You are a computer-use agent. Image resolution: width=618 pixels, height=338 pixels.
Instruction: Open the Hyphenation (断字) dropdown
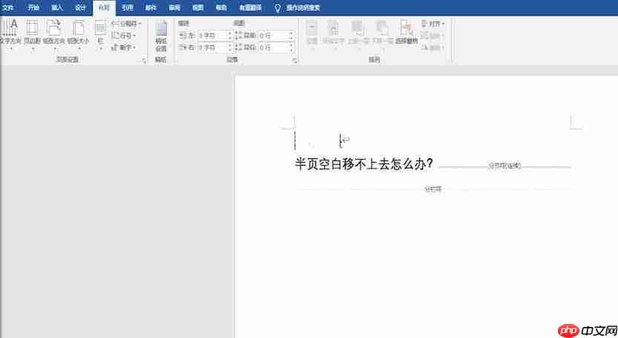[x=124, y=48]
